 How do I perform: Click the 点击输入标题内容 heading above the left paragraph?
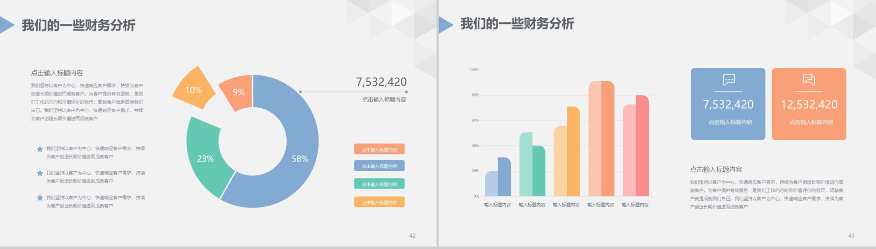(x=57, y=73)
